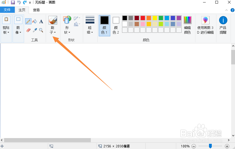235x149 pixels.
Task: Pick the lime green color swatch
Action: click(161, 24)
